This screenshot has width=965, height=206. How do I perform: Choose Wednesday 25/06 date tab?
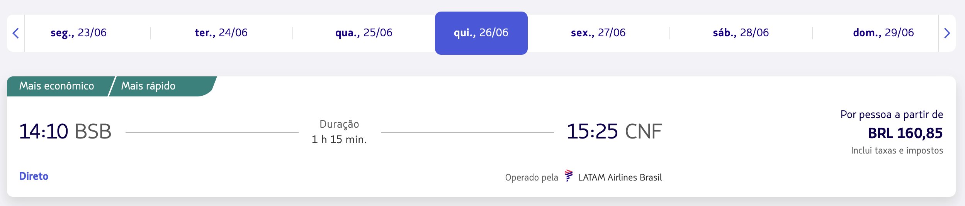pyautogui.click(x=364, y=33)
